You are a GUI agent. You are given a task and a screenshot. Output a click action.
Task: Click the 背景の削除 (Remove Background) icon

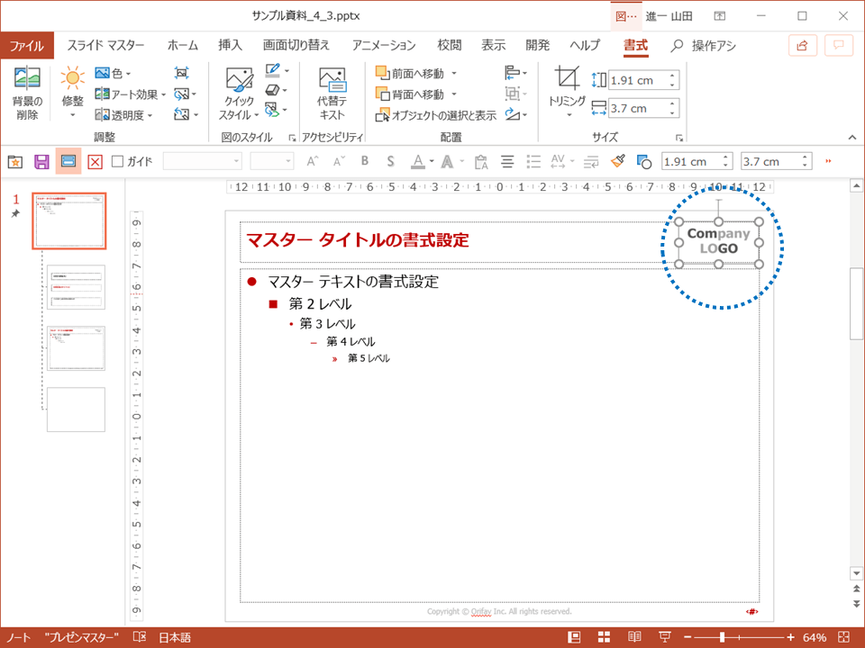27,93
